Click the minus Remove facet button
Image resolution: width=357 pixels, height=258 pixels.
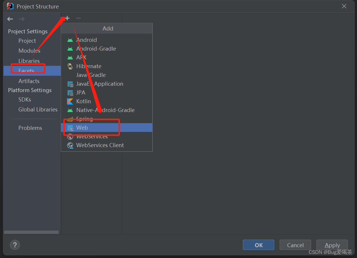pos(78,18)
